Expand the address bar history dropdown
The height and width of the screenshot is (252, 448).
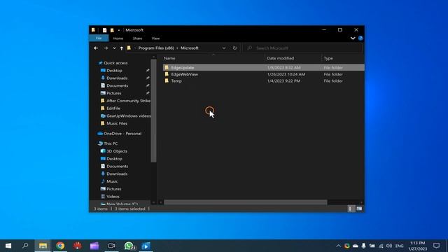pyautogui.click(x=224, y=48)
